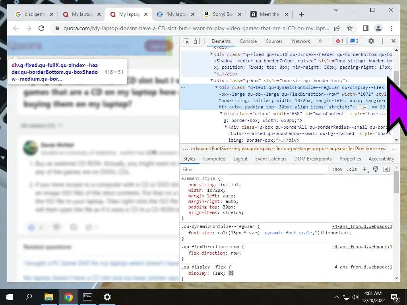Open webpack source link for qu-dynamicFontSize rule

coord(362,226)
